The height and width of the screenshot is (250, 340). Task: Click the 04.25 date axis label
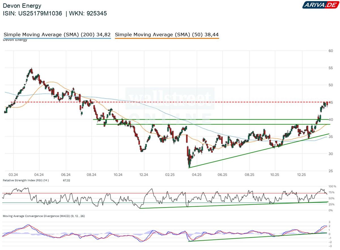[x=196, y=175]
